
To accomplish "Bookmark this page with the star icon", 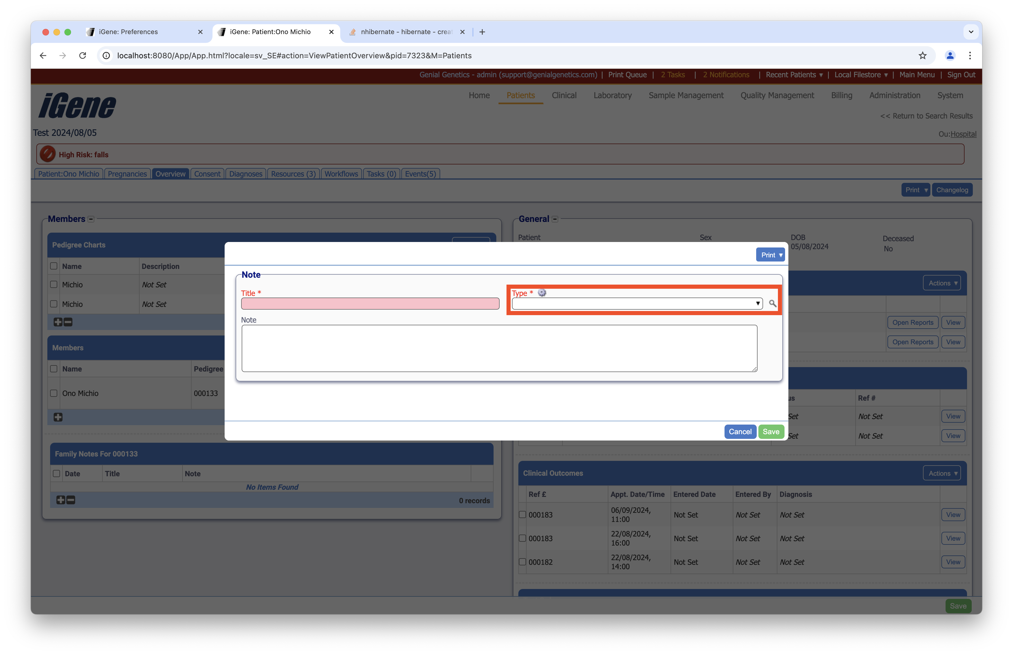I will [x=922, y=56].
